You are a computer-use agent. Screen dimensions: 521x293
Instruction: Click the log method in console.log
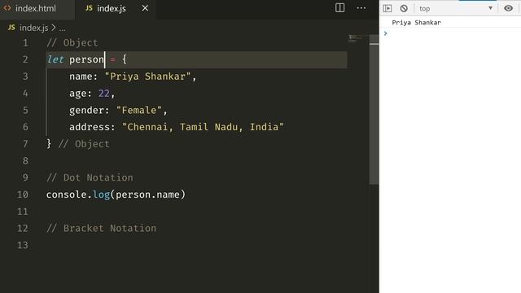101,195
